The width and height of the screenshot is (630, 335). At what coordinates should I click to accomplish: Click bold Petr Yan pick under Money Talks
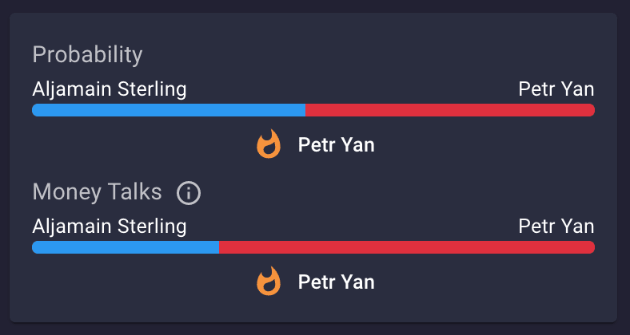pyautogui.click(x=337, y=282)
